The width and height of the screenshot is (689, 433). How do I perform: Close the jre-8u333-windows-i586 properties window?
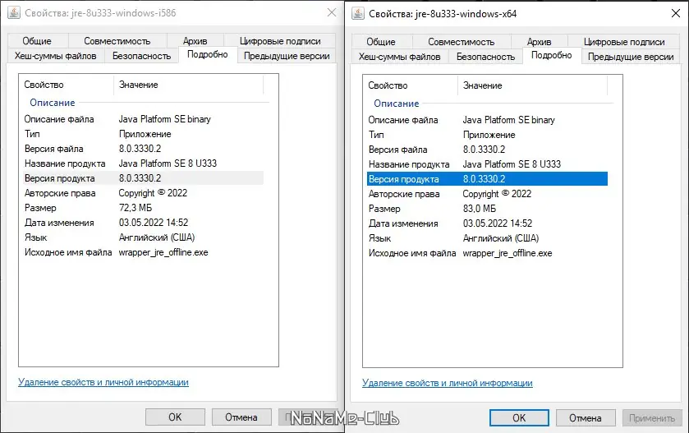330,14
